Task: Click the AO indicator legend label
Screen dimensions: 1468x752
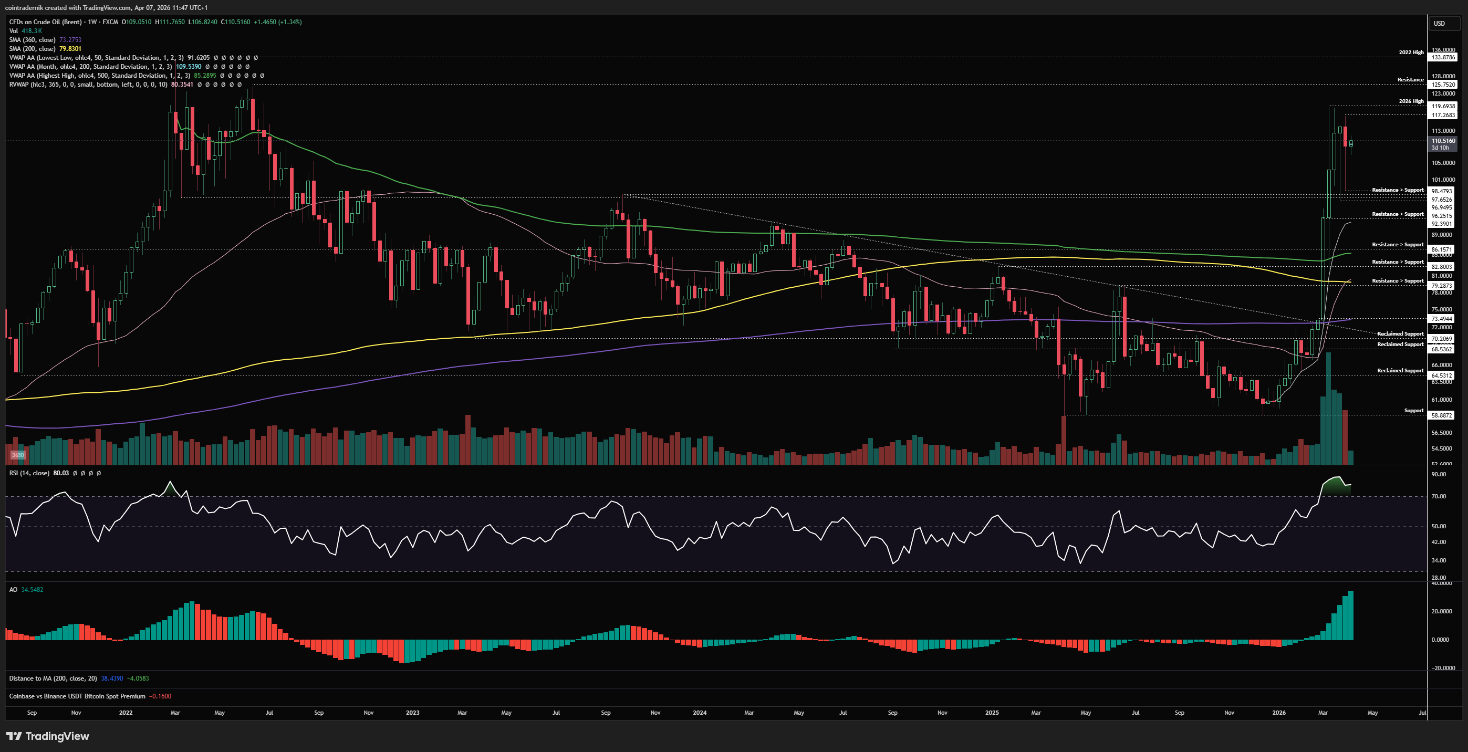Action: pyautogui.click(x=13, y=590)
